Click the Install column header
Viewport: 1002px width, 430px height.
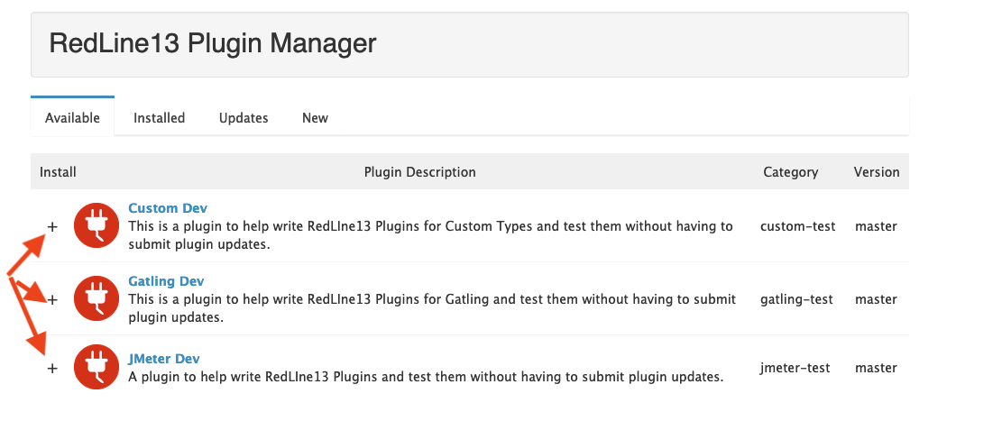click(x=58, y=172)
